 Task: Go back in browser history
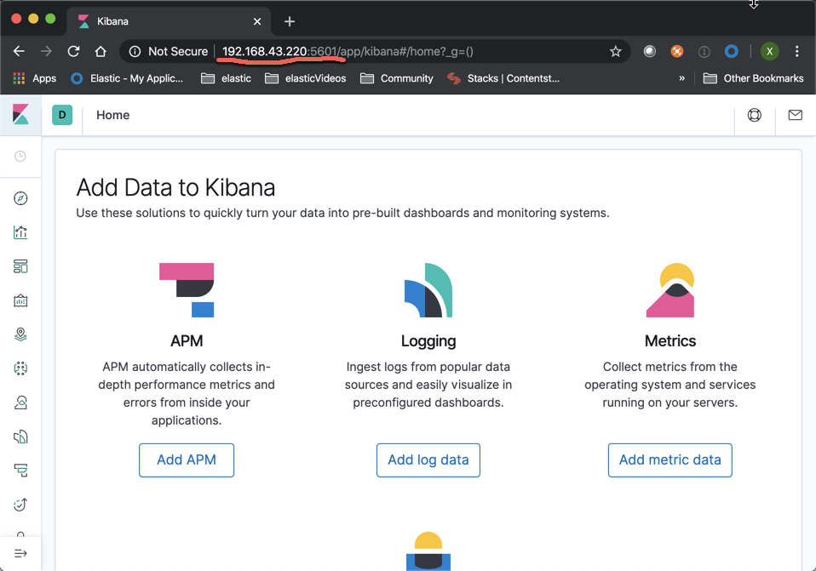[19, 51]
